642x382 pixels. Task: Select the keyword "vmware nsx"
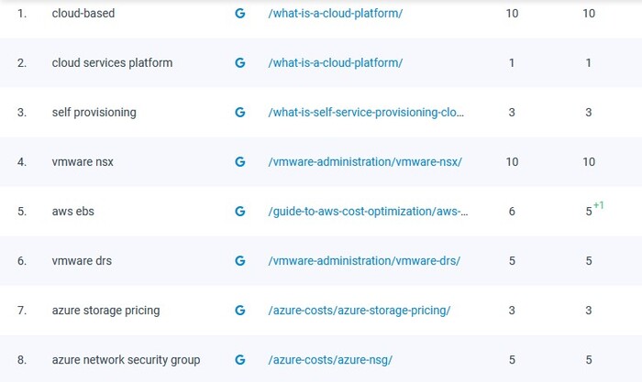coord(83,162)
